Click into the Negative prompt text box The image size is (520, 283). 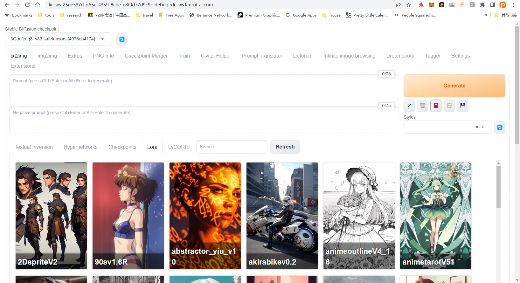coord(204,120)
